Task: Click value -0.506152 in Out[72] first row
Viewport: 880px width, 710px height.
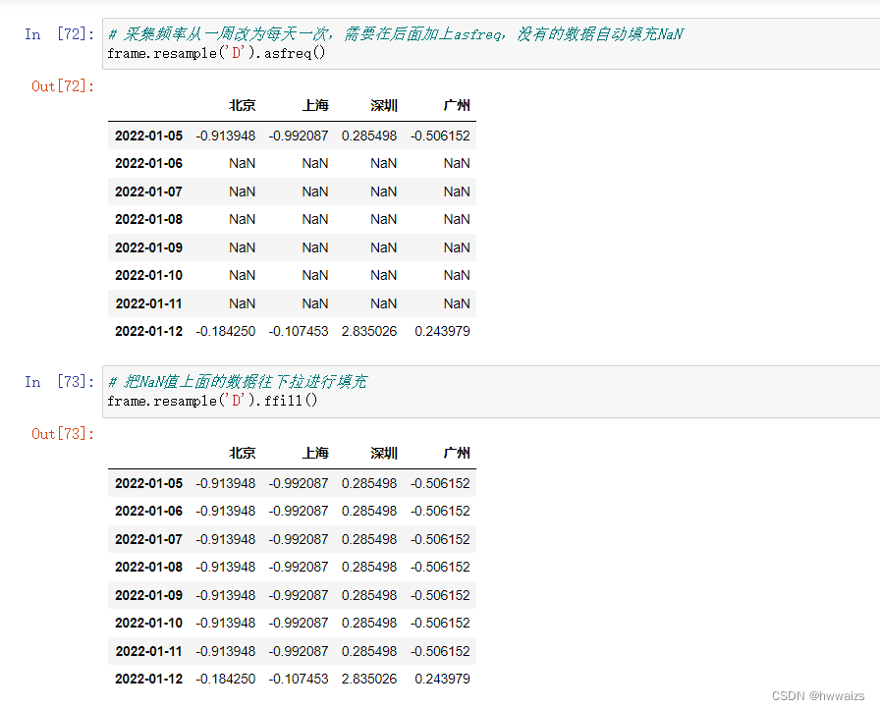Action: pyautogui.click(x=440, y=136)
